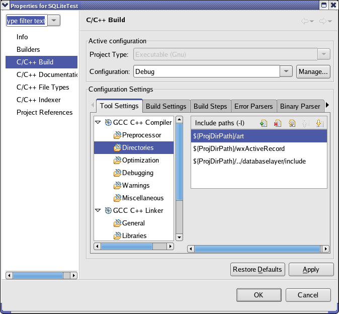Viewport: 339px width, 314px height.
Task: Click include paths horizontal scroll left arrow
Action: point(191,249)
